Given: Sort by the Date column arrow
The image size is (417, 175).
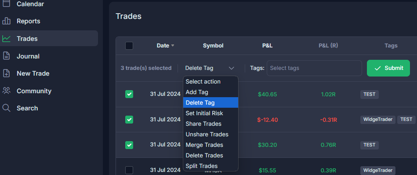Looking at the screenshot, I should click(173, 46).
